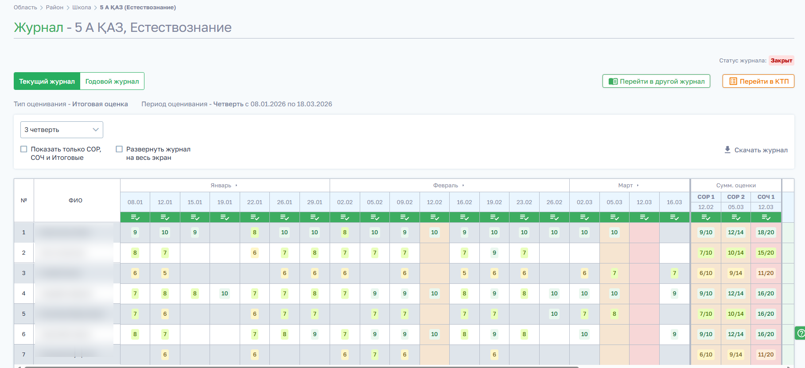Click the checklist icon under the СОЧ 1 column

[x=766, y=217]
